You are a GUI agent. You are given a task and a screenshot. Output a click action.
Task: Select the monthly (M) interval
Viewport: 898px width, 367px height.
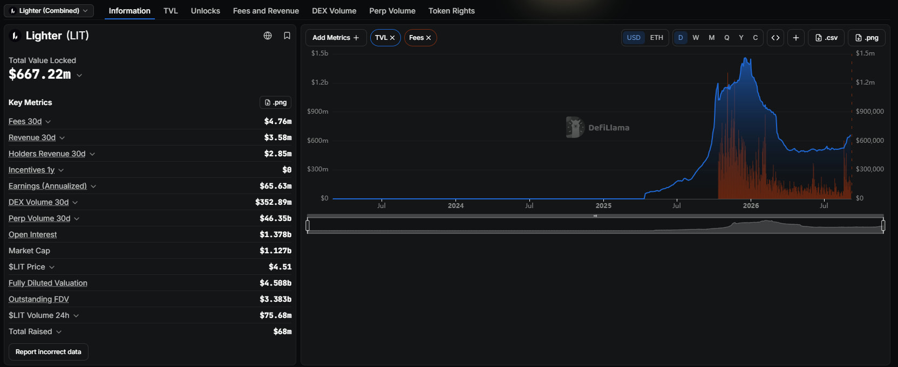pos(712,38)
